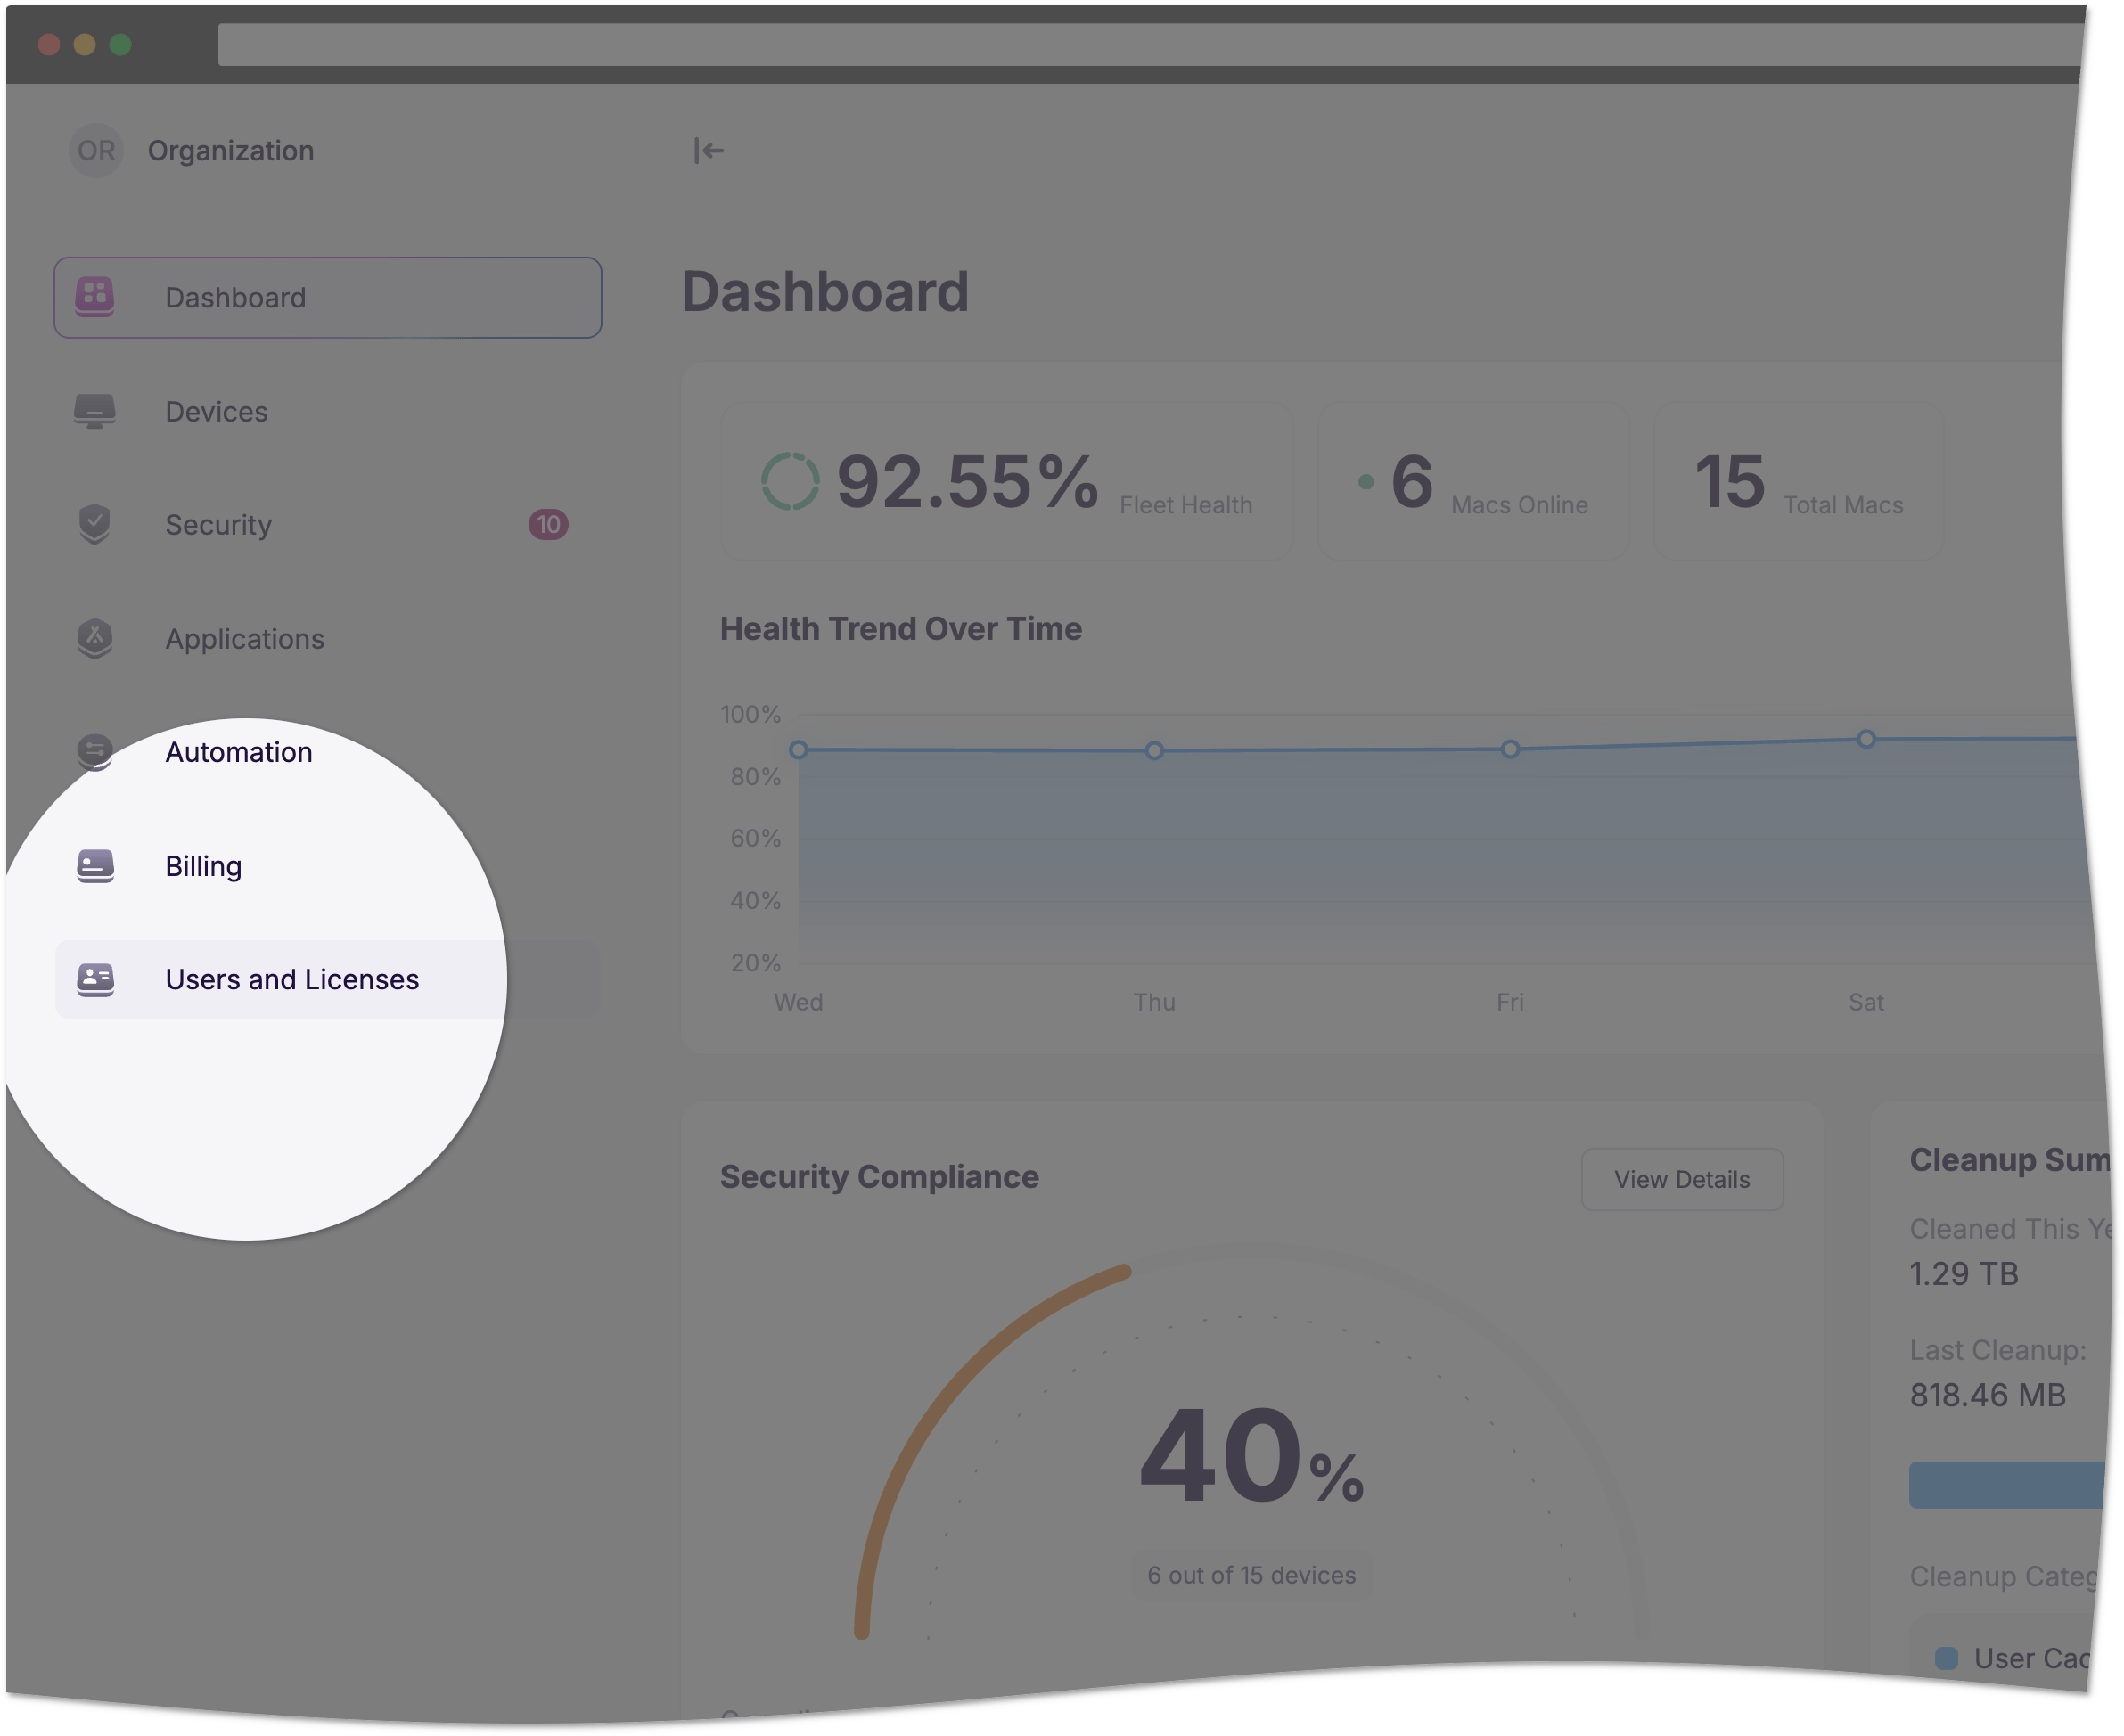Click the Devices monitor icon
The image size is (2124, 1736).
(95, 411)
